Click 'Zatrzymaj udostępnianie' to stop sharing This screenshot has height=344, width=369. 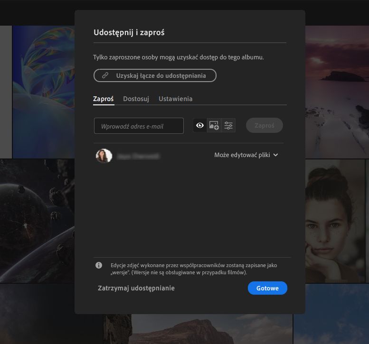[136, 288]
